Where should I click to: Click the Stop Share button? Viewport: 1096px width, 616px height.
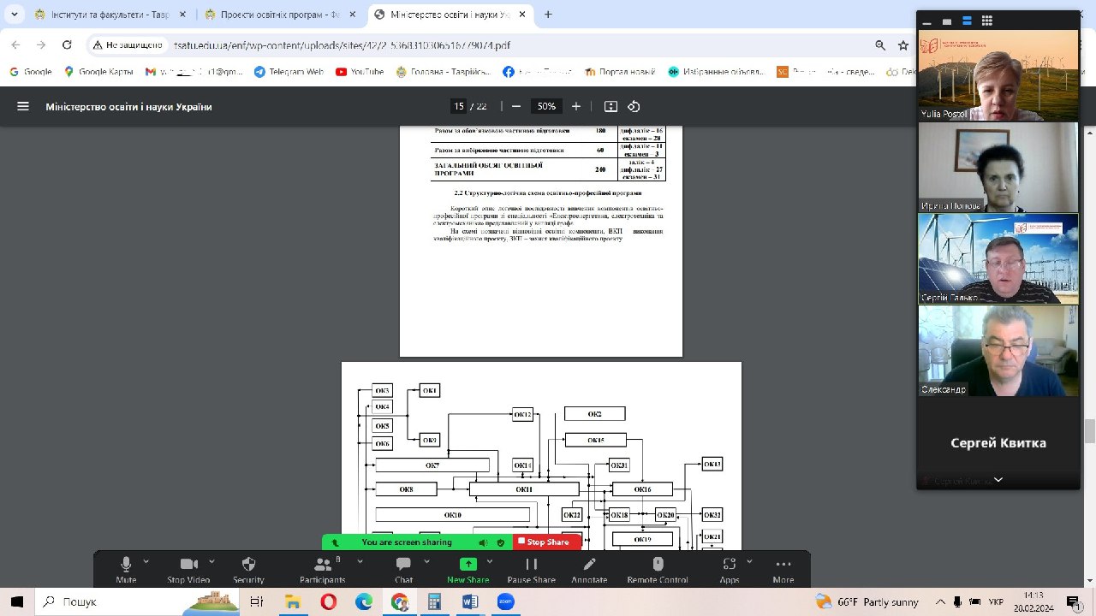(544, 542)
